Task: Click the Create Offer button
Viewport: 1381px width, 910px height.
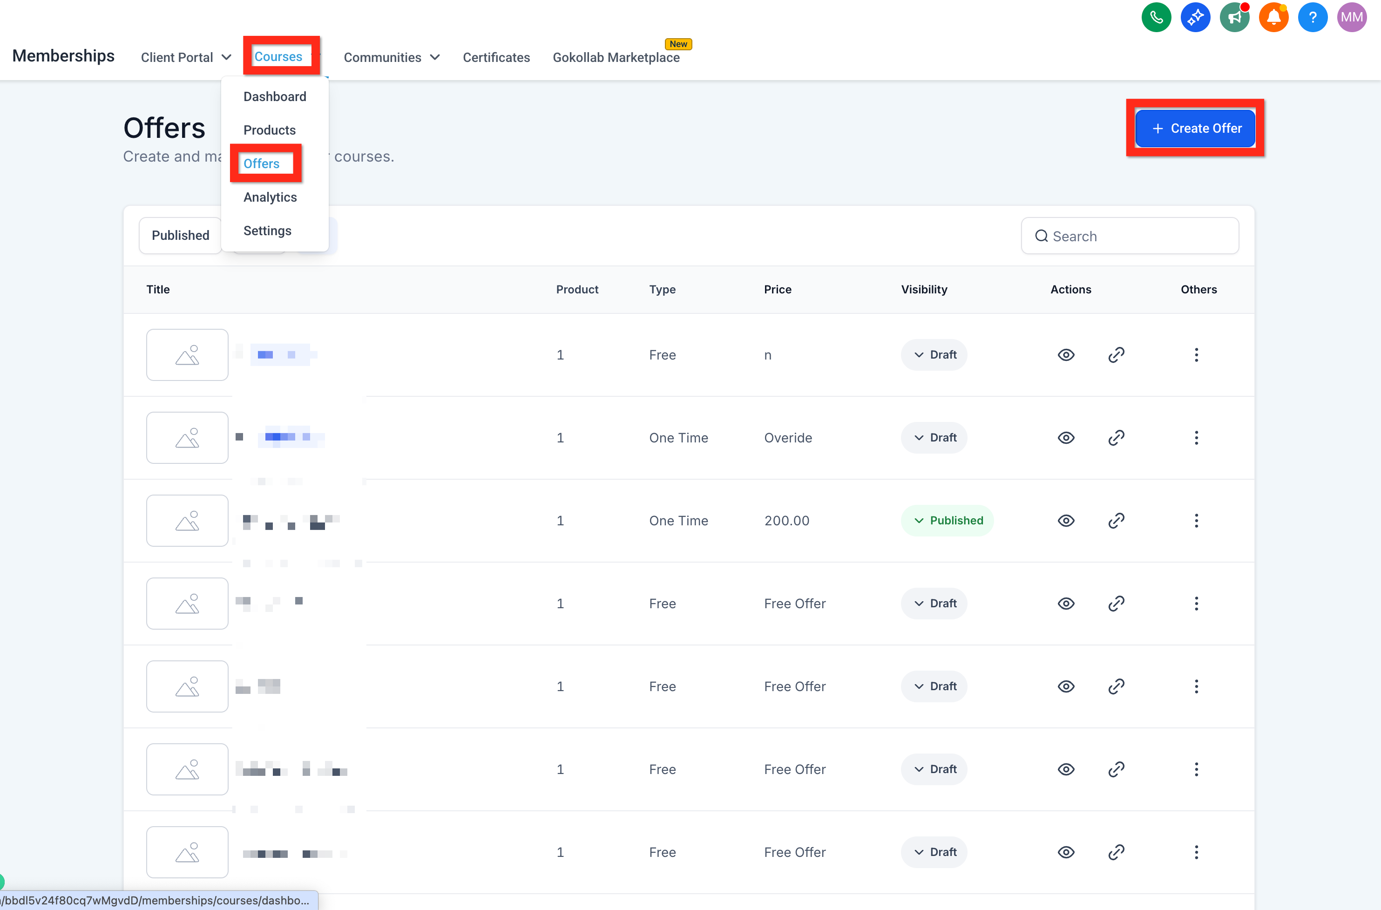Action: click(x=1195, y=128)
